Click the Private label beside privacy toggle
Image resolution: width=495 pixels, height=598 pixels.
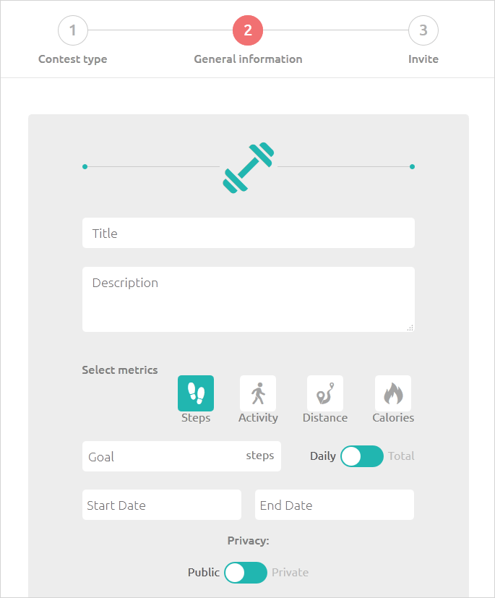pos(290,573)
